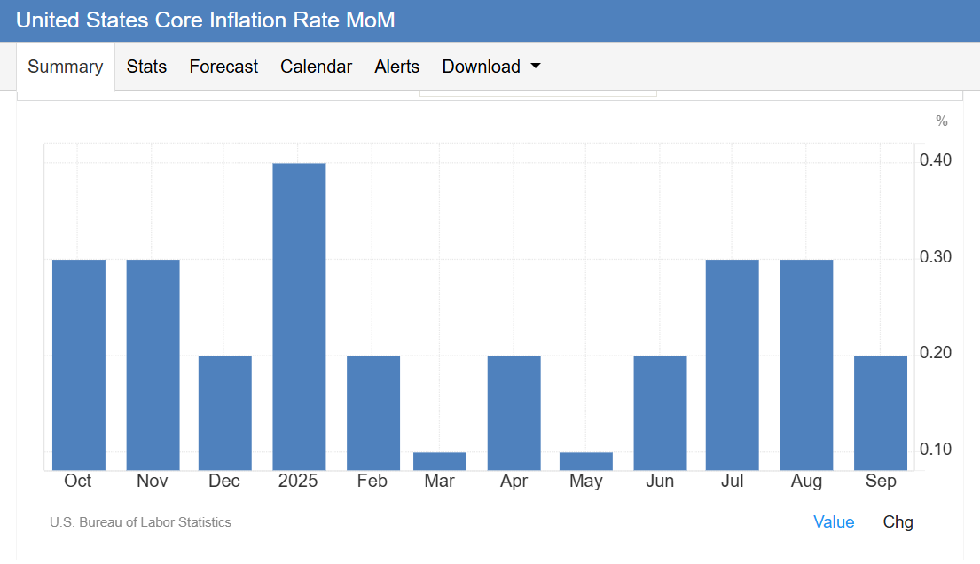Image resolution: width=980 pixels, height=564 pixels.
Task: Select the Aug bar
Action: 806,364
